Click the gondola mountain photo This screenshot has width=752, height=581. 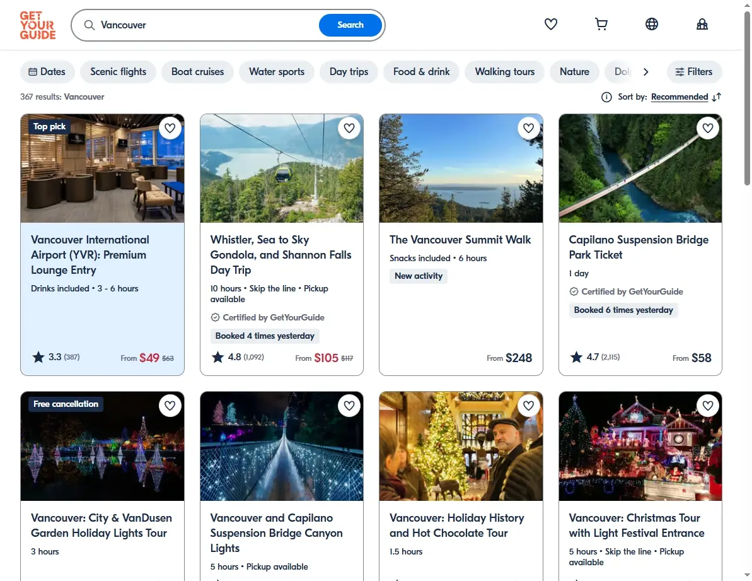(x=282, y=168)
